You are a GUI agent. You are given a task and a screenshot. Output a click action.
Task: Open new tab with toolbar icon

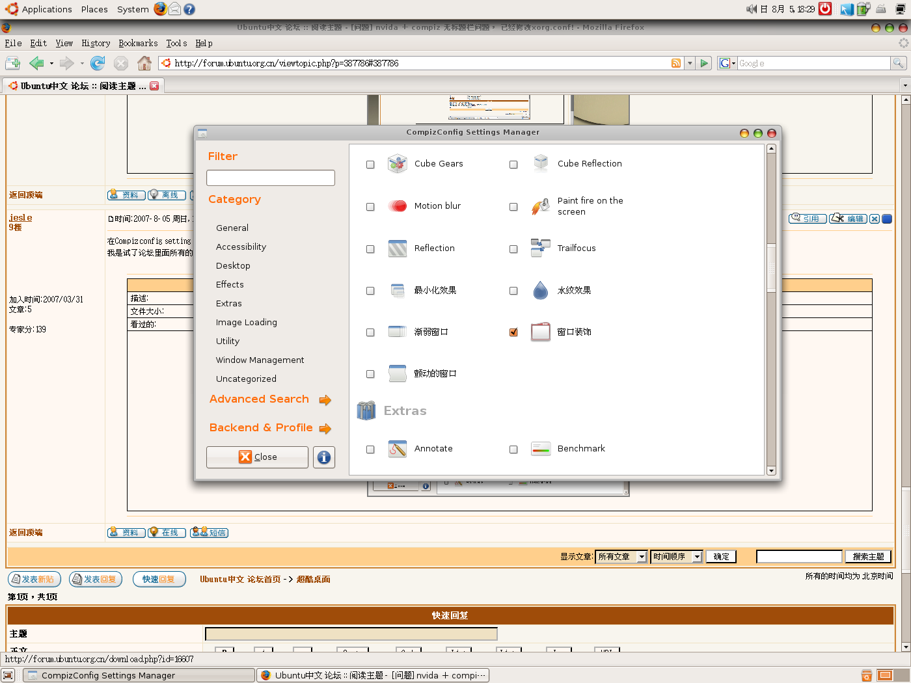[12, 63]
